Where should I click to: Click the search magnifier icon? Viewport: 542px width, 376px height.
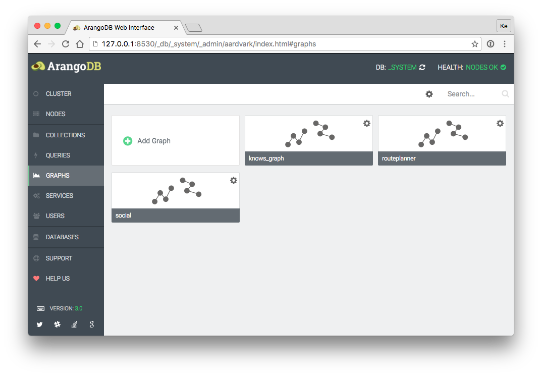click(x=505, y=94)
